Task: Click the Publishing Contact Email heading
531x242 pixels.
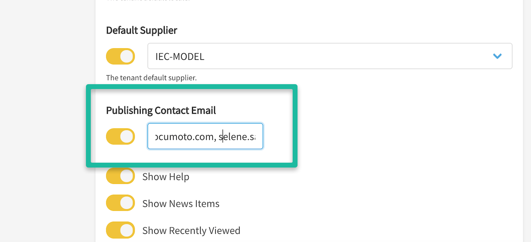Action: click(161, 110)
